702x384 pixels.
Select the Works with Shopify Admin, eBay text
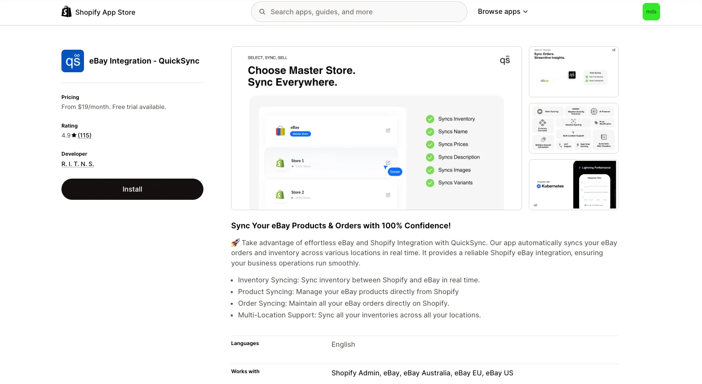pos(422,373)
